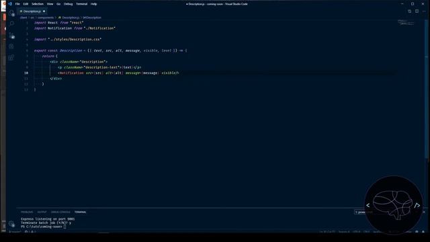Open the Debug view in activity bar

point(11,46)
